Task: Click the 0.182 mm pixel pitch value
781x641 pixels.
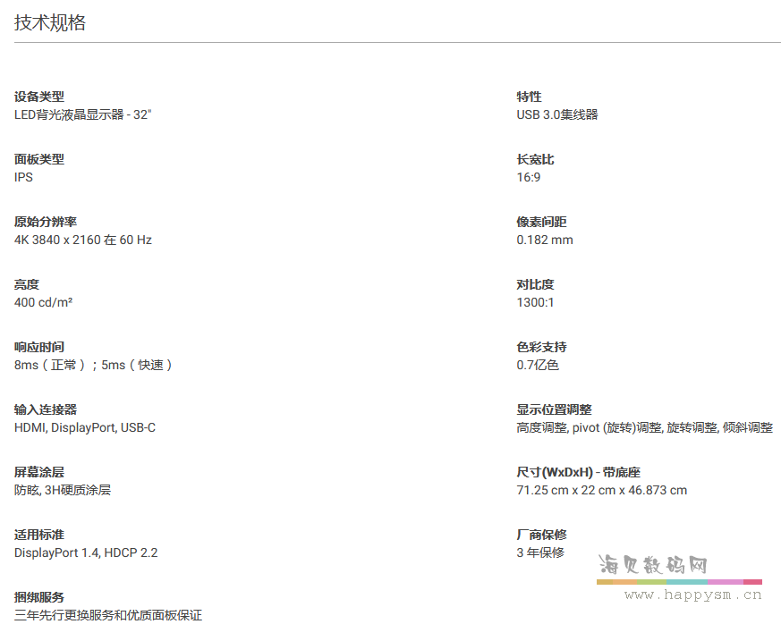Action: click(x=545, y=240)
